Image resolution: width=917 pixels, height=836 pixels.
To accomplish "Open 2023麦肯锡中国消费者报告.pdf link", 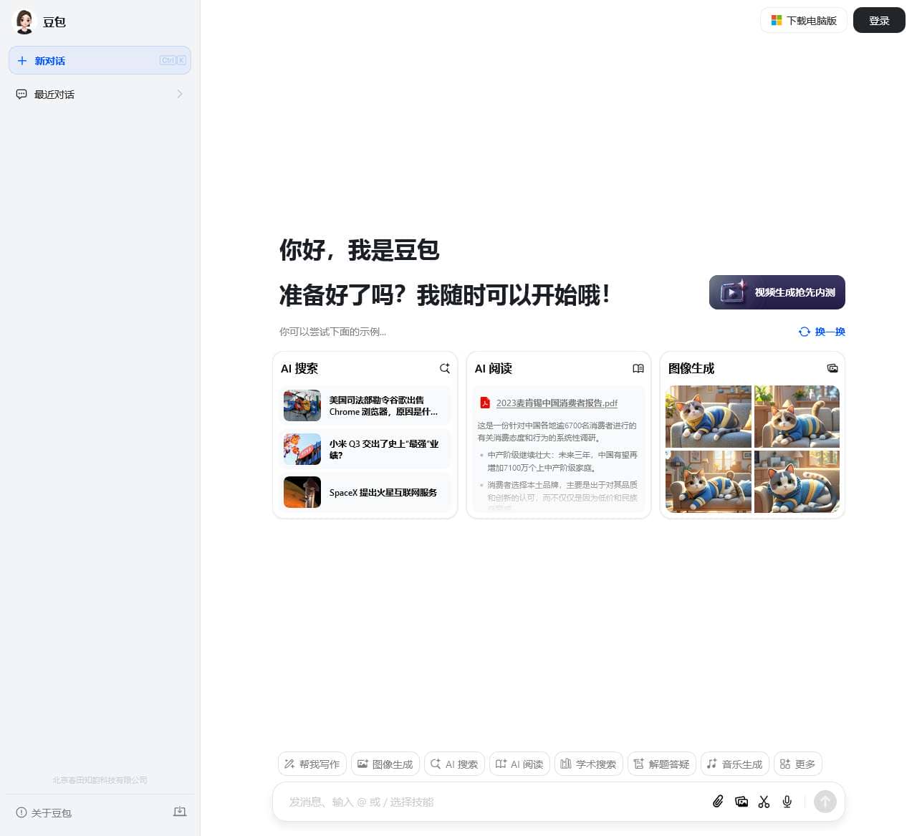I will 557,403.
